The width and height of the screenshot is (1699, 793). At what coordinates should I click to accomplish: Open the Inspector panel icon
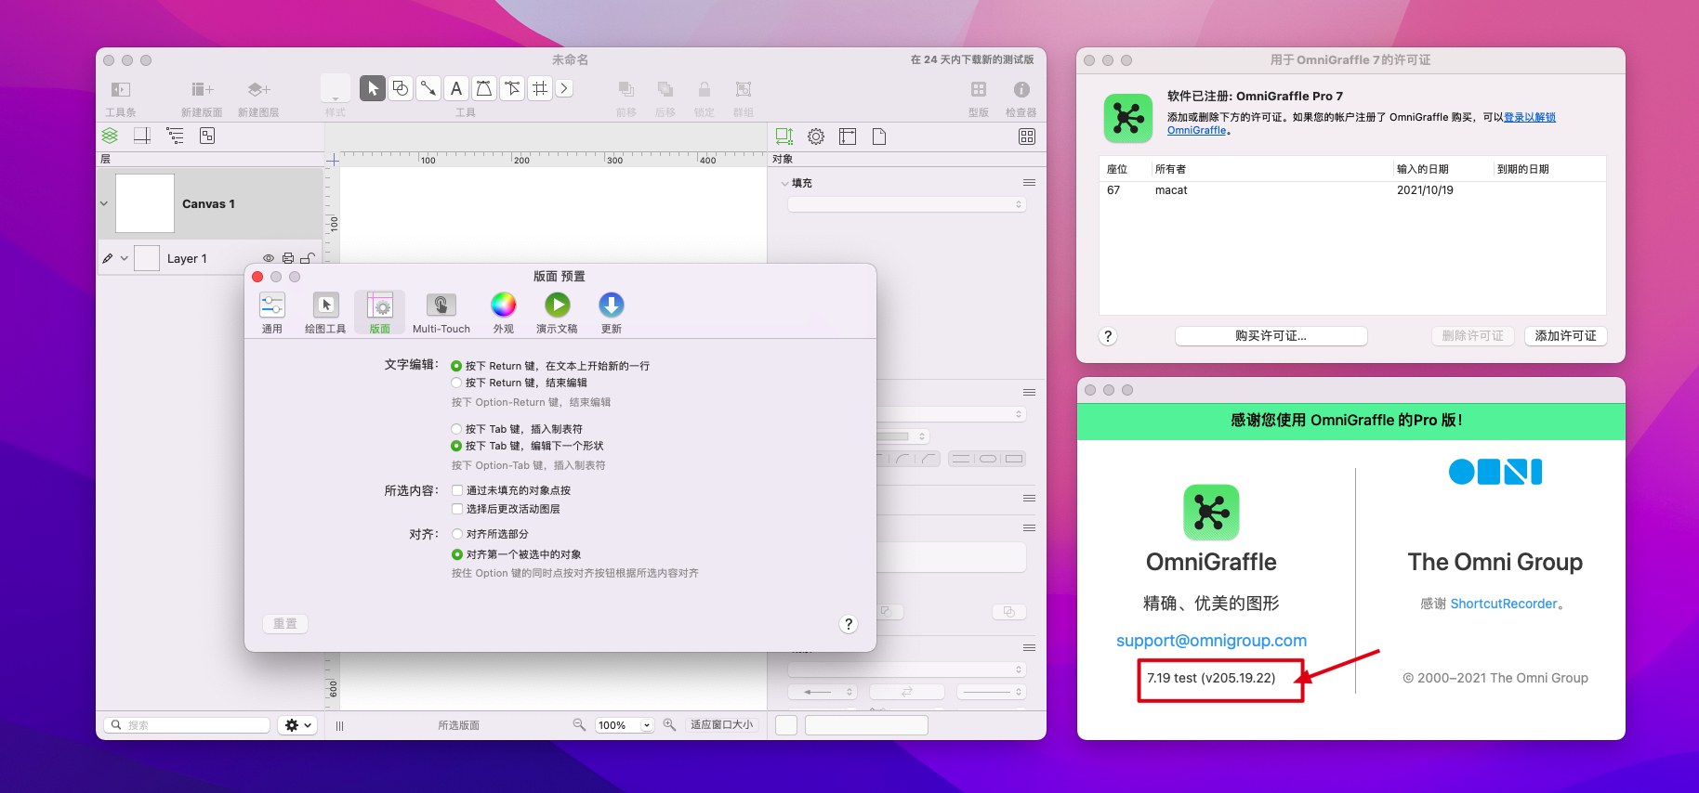(x=1021, y=90)
